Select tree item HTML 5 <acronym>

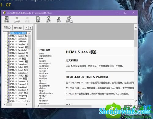(x=19, y=39)
